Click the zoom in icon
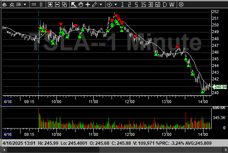The image size is (228, 153). point(50,5)
